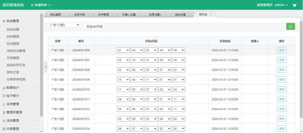Collapse the sidebar with the left arrow handle
Viewport: 303px width, 133px height.
45,67
